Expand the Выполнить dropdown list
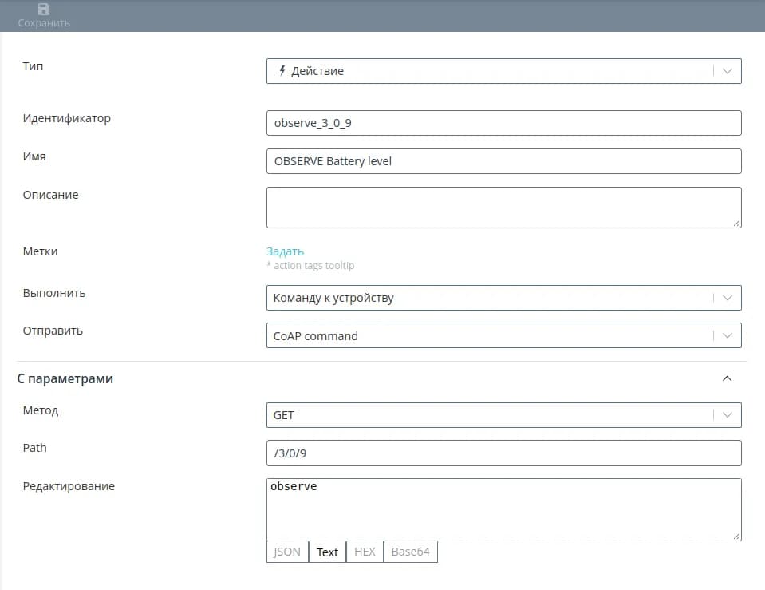Viewport: 765px width, 590px height. coord(727,298)
